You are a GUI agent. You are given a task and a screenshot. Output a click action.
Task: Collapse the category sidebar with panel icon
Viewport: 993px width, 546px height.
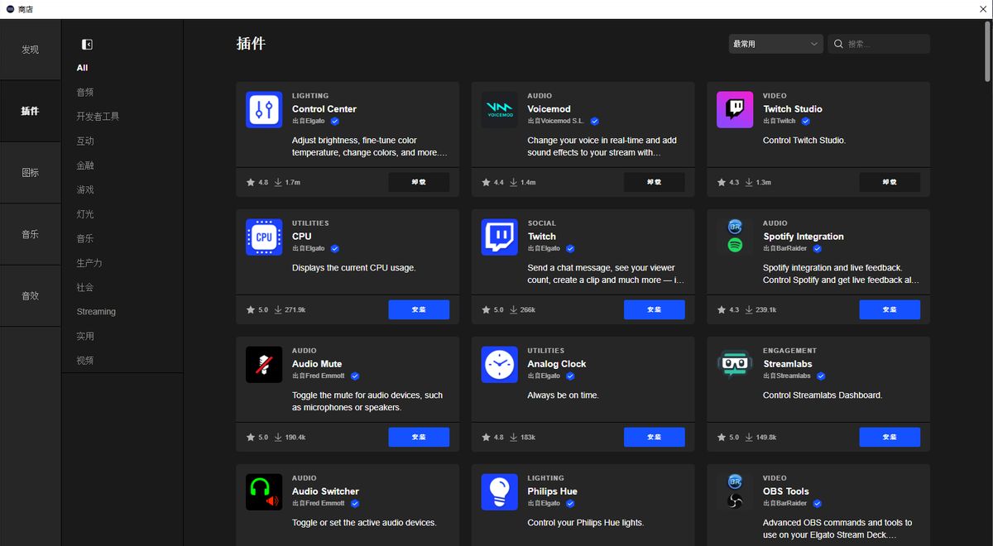[x=87, y=45]
